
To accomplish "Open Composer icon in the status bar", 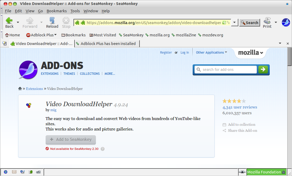I will [23, 172].
